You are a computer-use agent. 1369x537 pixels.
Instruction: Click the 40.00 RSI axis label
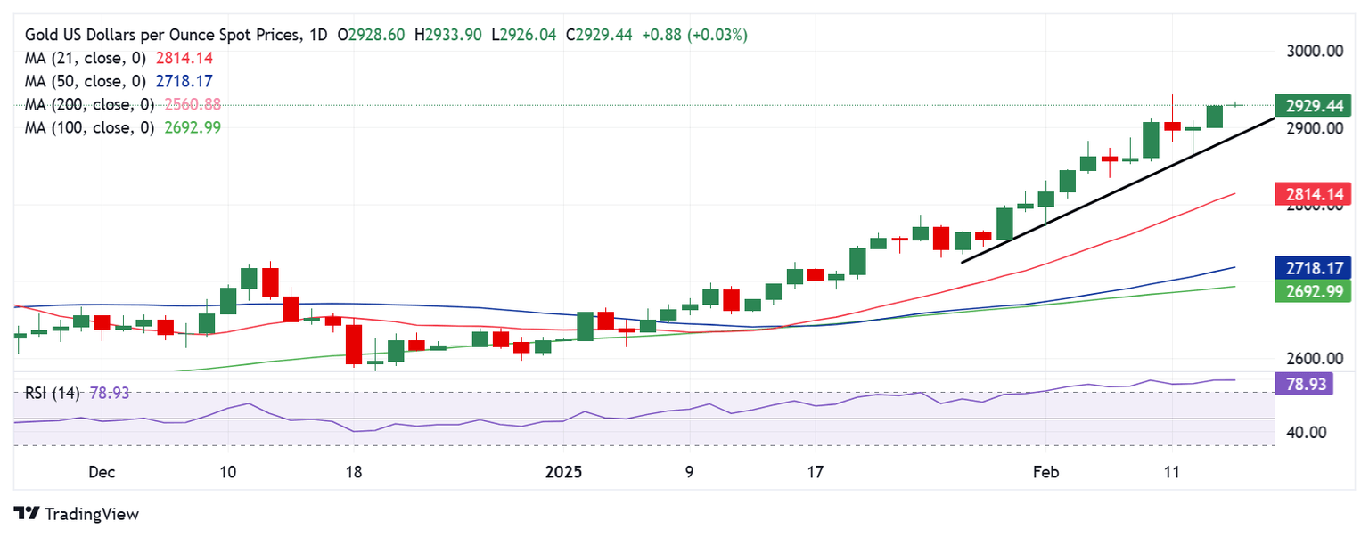1308,433
